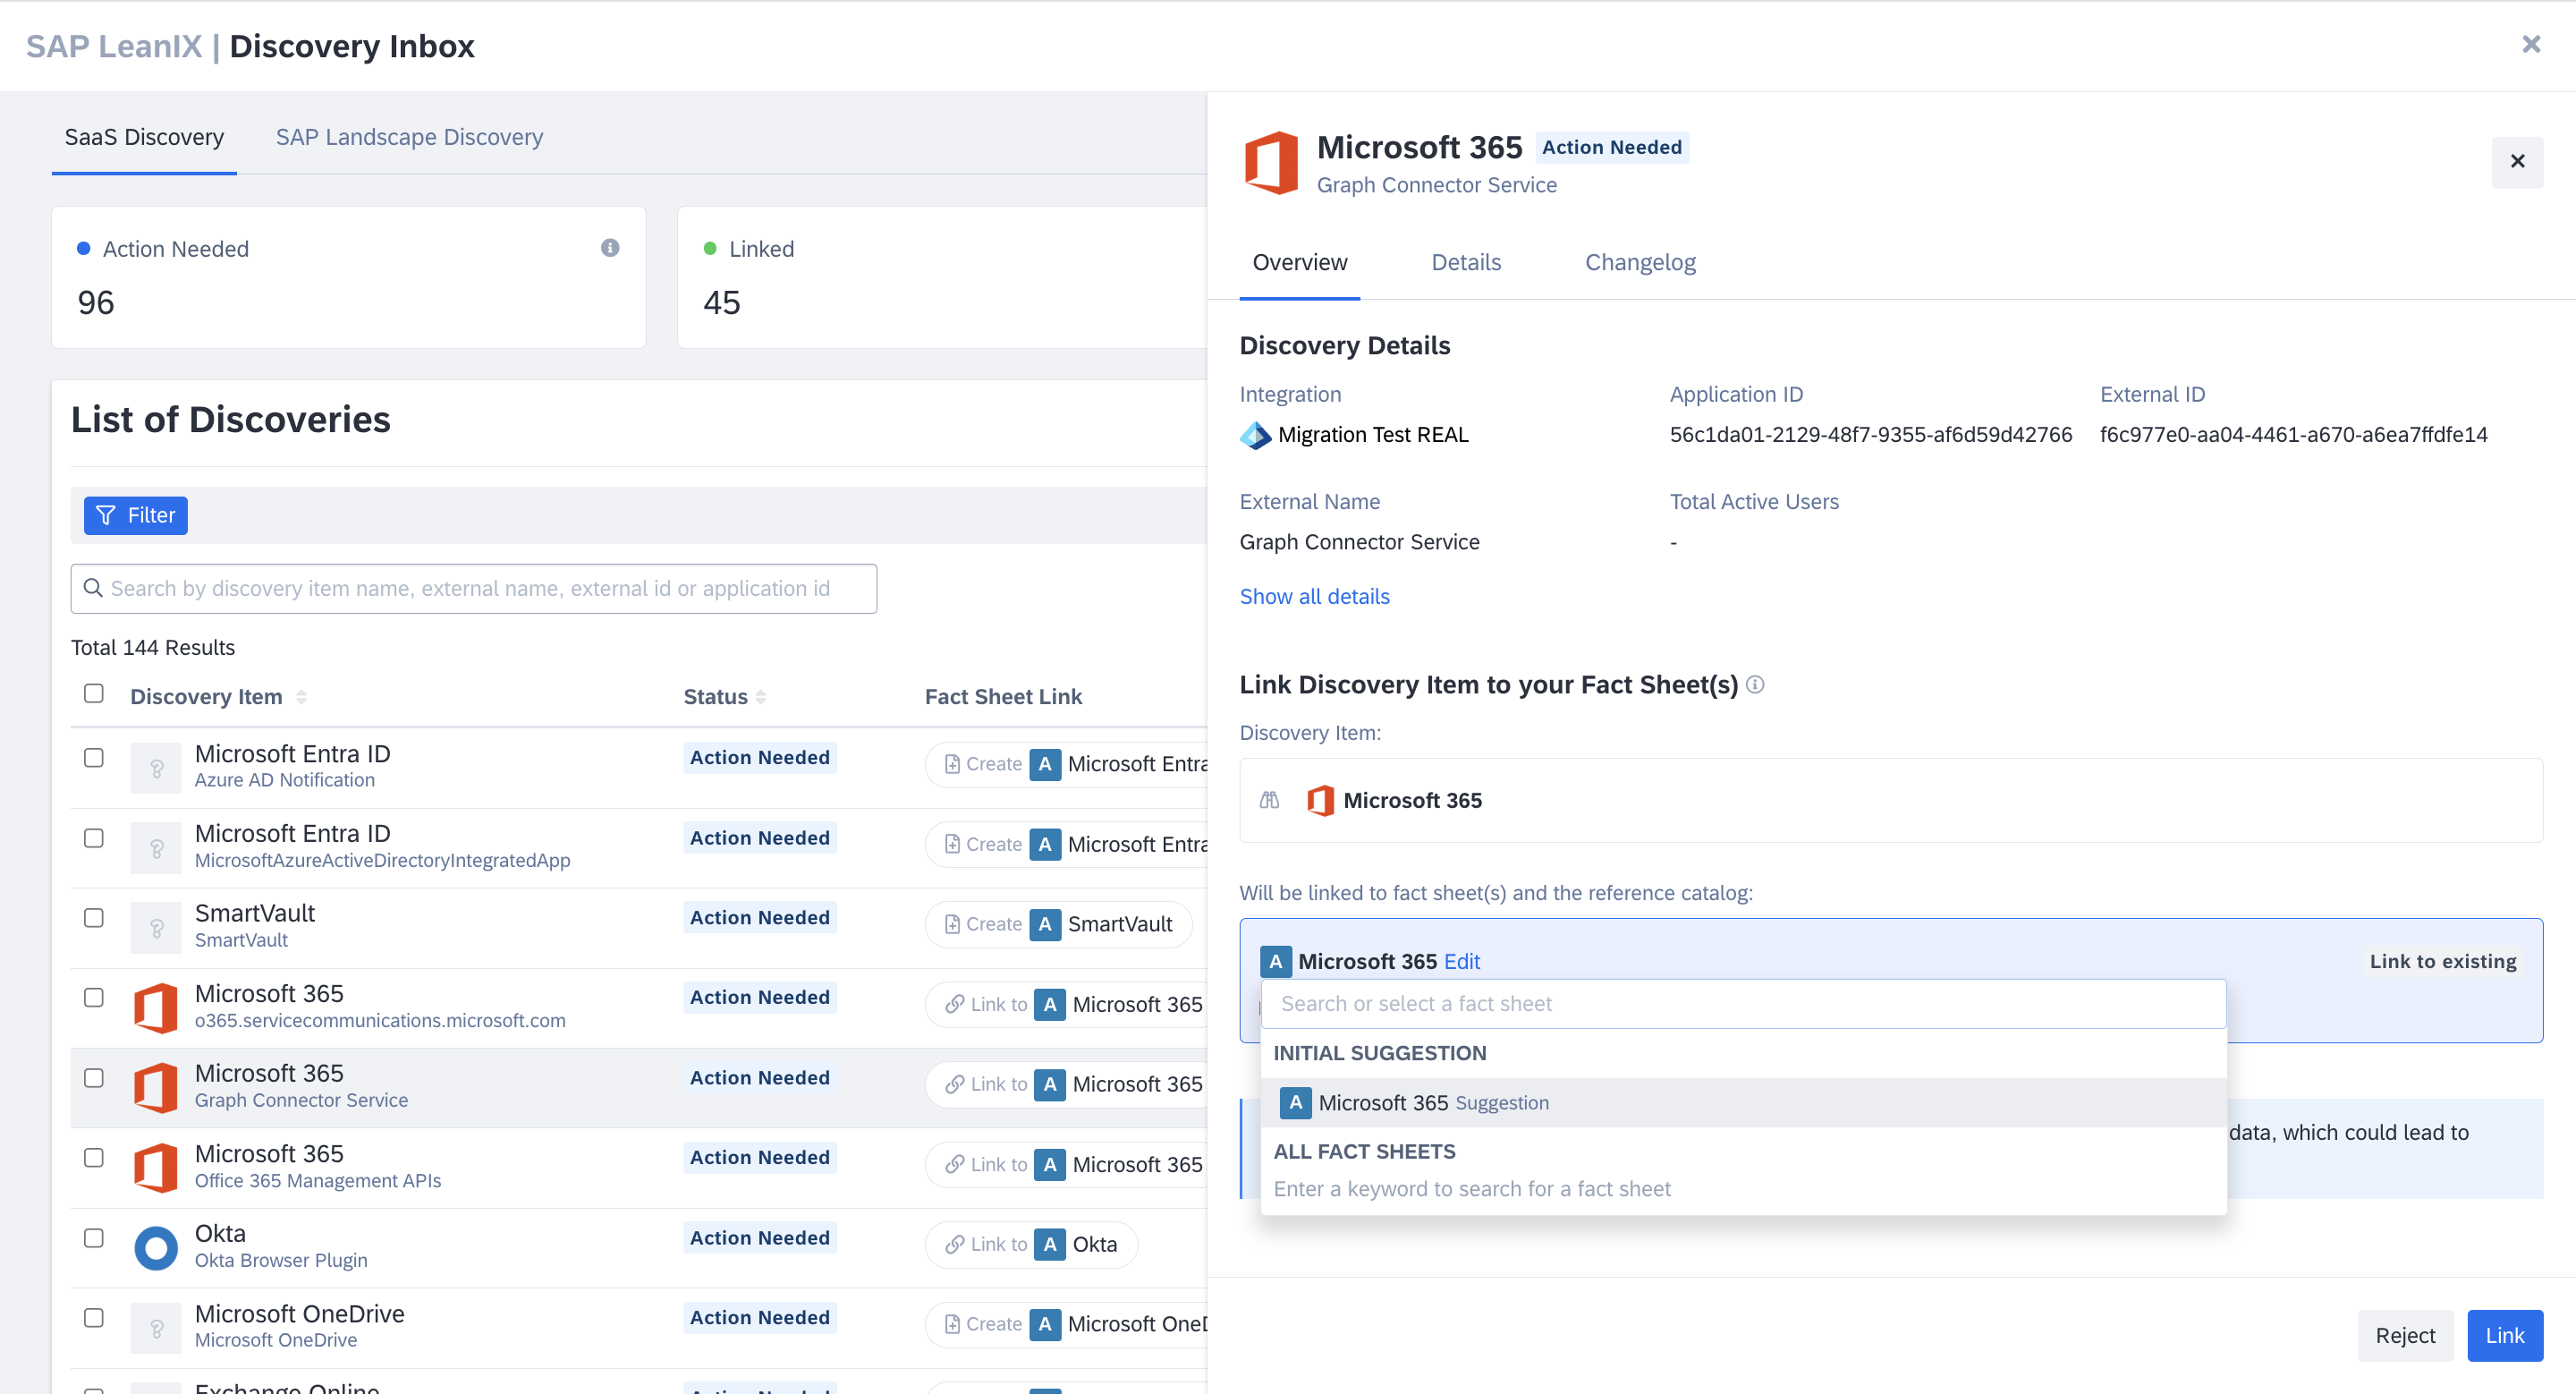Check the Okta Browser Plugin row checkbox
The height and width of the screenshot is (1394, 2576).
click(94, 1238)
